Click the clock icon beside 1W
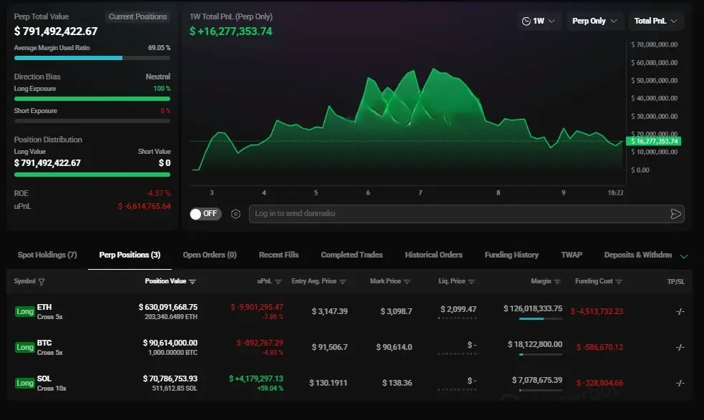The image size is (704, 420). (526, 21)
